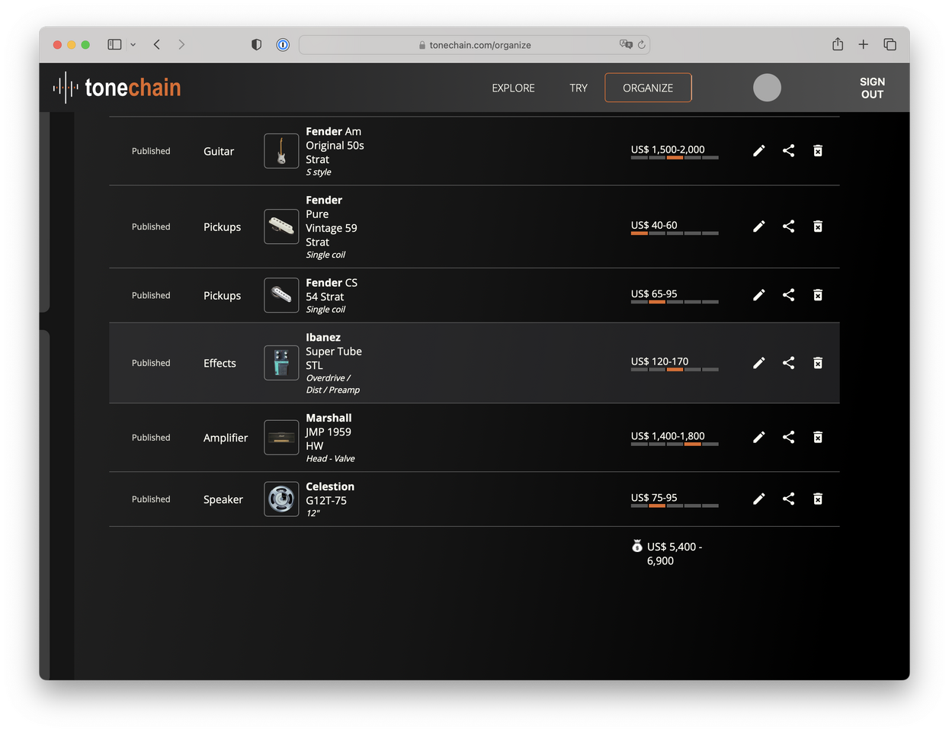The image size is (949, 732).
Task: Click the Speaker type label
Action: tap(223, 499)
